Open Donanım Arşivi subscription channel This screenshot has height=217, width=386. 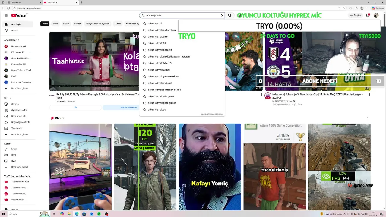(x=18, y=46)
